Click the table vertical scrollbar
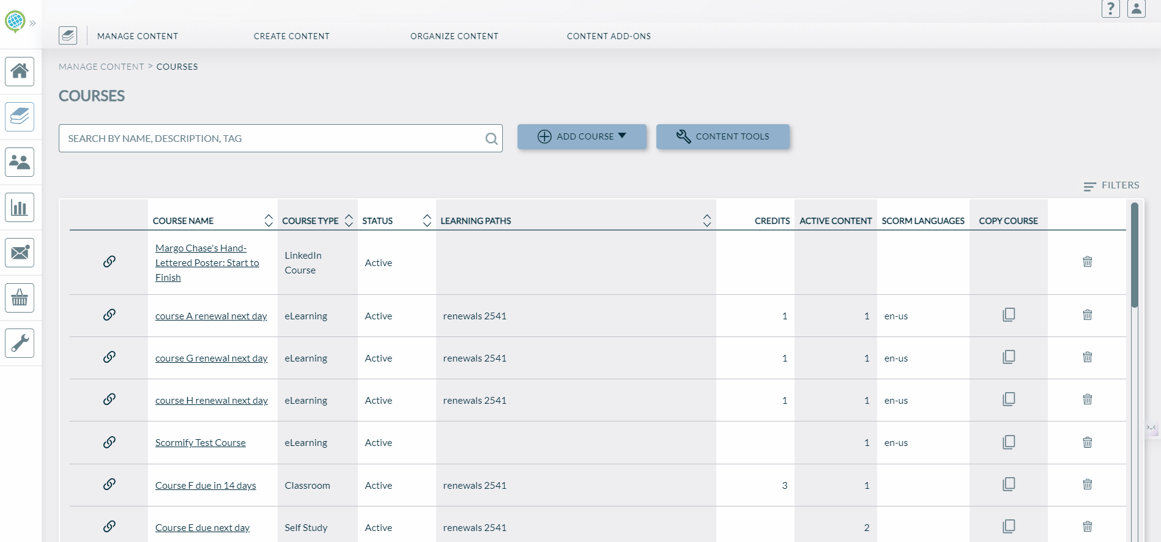The height and width of the screenshot is (542, 1161). pos(1135,256)
